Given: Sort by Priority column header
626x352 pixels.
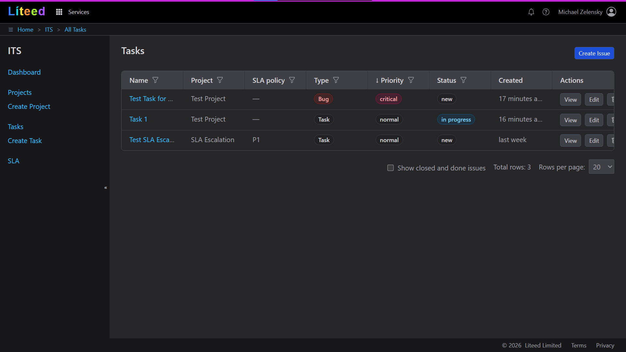Looking at the screenshot, I should click(392, 80).
